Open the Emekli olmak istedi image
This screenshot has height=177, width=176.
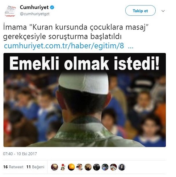85,100
